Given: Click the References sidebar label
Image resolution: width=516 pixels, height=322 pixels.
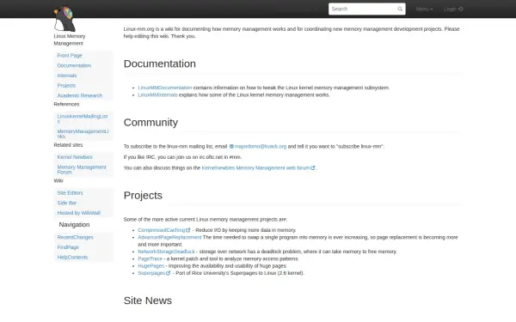Looking at the screenshot, I should [66, 104].
